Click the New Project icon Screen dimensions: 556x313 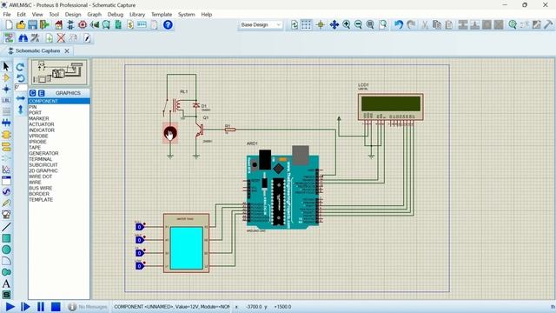click(9, 25)
